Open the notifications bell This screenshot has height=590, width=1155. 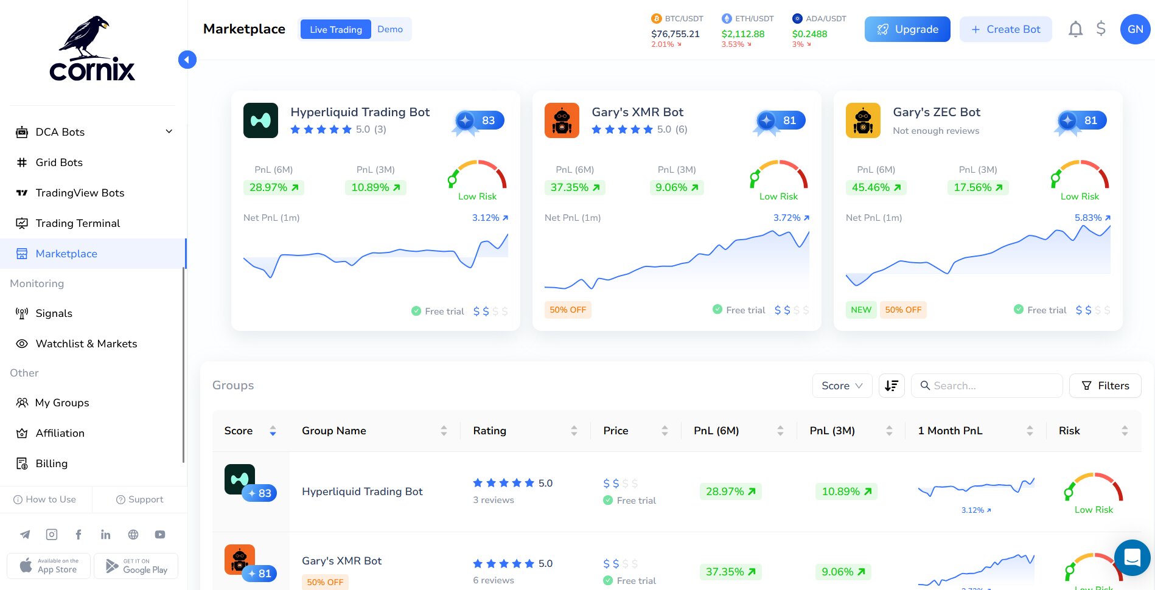pos(1075,29)
